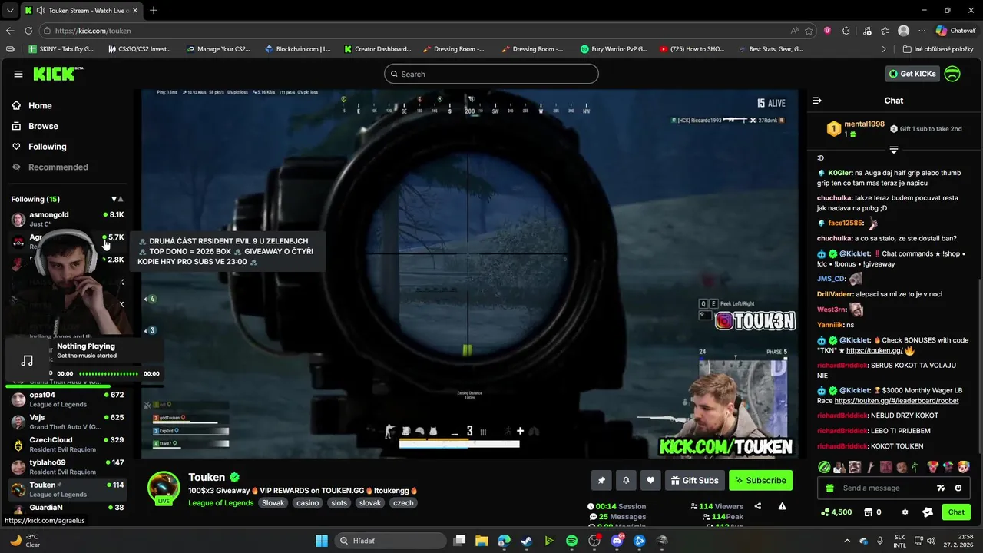
Task: Open Vajs channel in sidebar
Action: pos(68,422)
